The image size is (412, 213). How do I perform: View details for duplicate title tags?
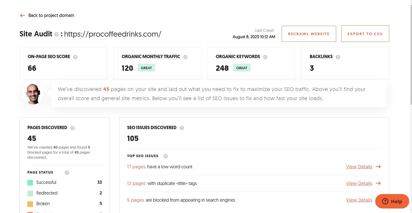(359, 183)
